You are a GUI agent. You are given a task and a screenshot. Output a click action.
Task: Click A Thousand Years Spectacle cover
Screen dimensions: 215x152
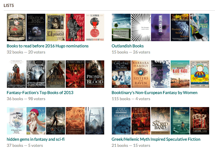pos(16,121)
